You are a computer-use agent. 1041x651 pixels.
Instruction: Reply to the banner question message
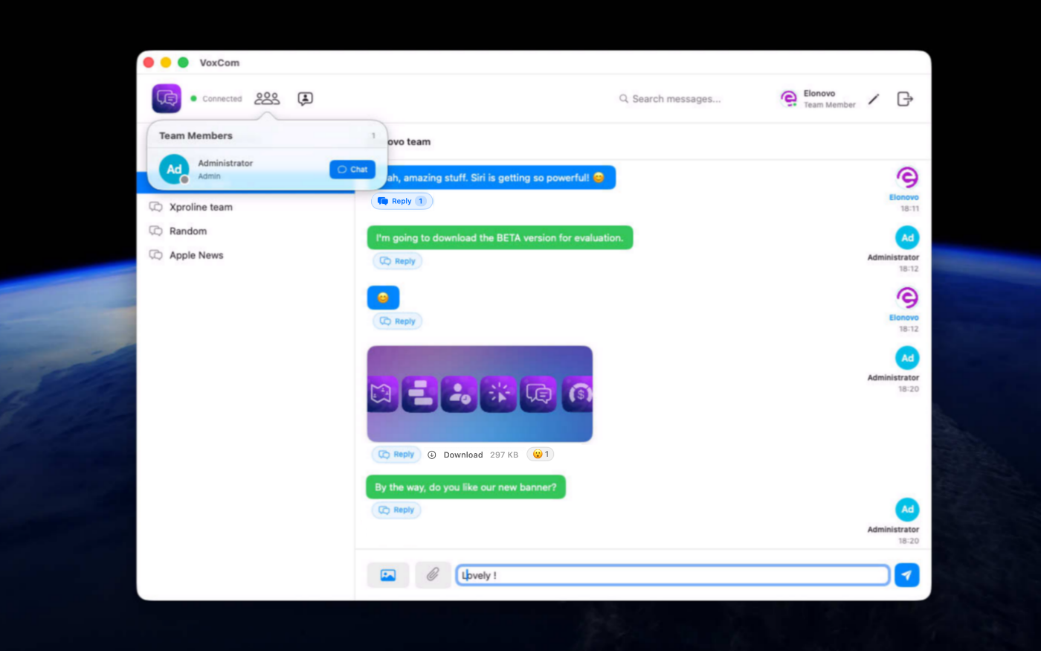coord(396,510)
